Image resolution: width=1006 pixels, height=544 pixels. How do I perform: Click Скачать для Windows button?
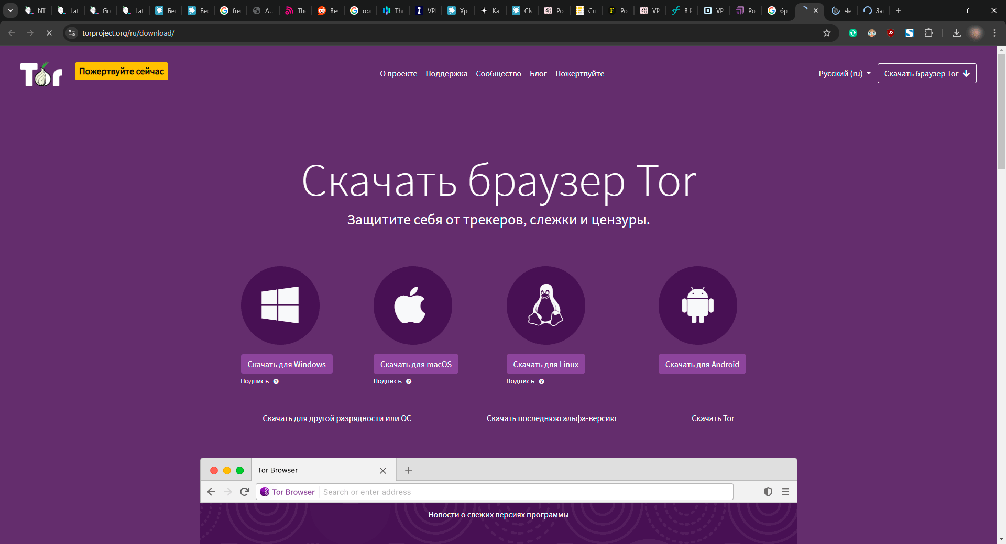[287, 364]
